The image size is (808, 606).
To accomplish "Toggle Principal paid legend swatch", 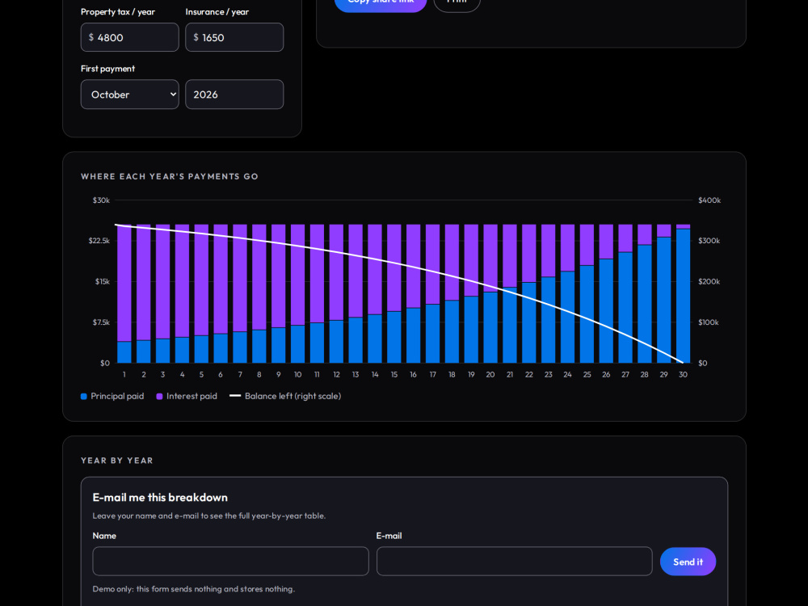I will click(83, 396).
